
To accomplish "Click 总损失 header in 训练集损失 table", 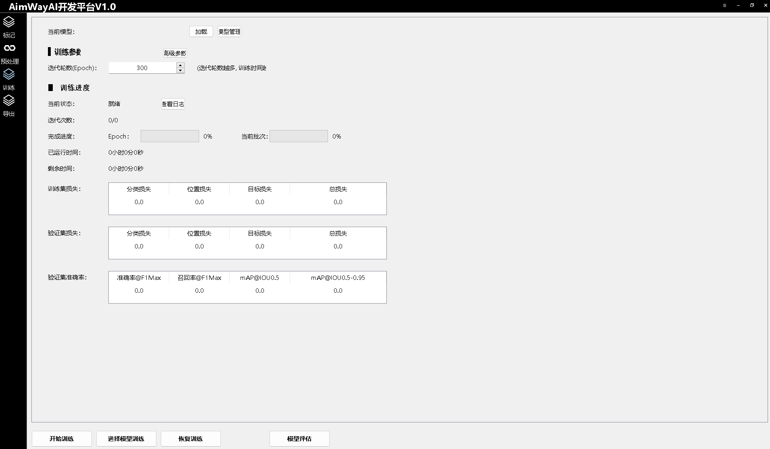I will coord(338,189).
